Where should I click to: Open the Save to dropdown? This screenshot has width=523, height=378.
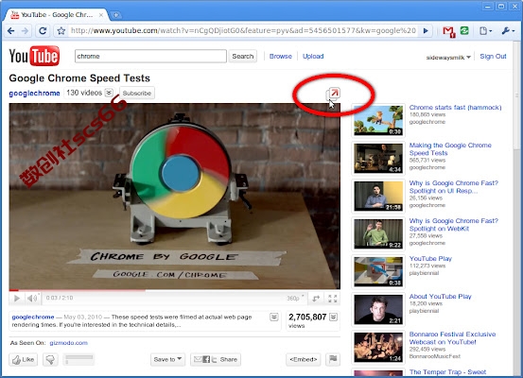167,359
